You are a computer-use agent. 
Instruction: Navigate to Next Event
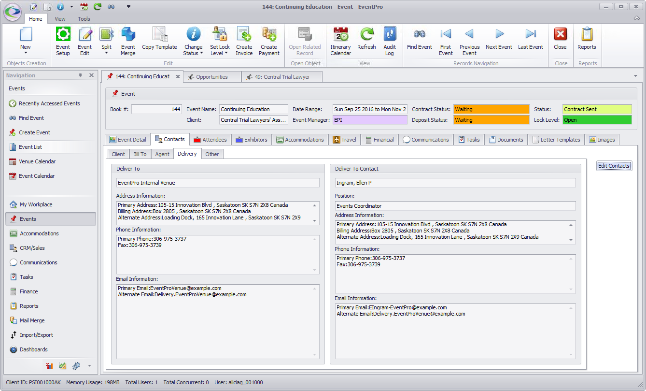(x=499, y=39)
